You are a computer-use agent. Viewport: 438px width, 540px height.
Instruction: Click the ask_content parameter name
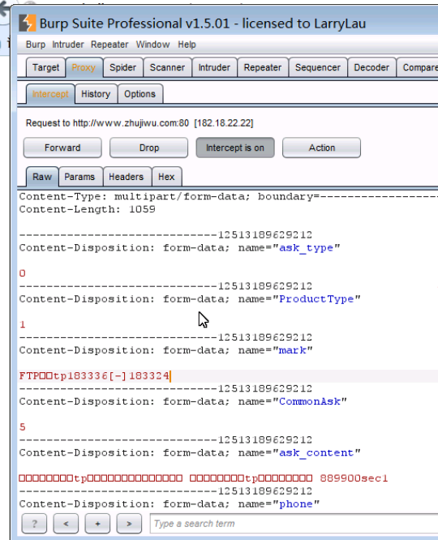[316, 453]
